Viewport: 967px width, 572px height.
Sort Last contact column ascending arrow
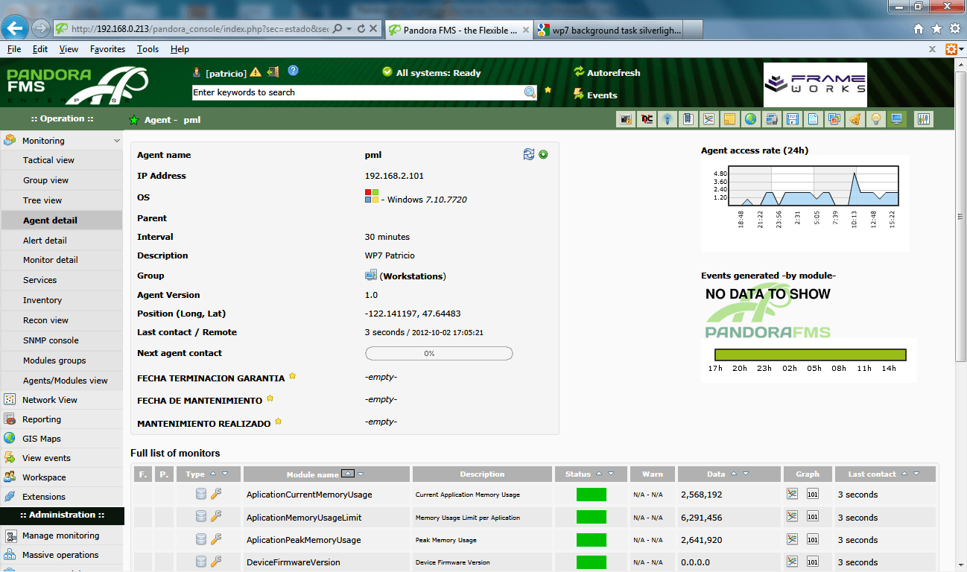pos(904,474)
